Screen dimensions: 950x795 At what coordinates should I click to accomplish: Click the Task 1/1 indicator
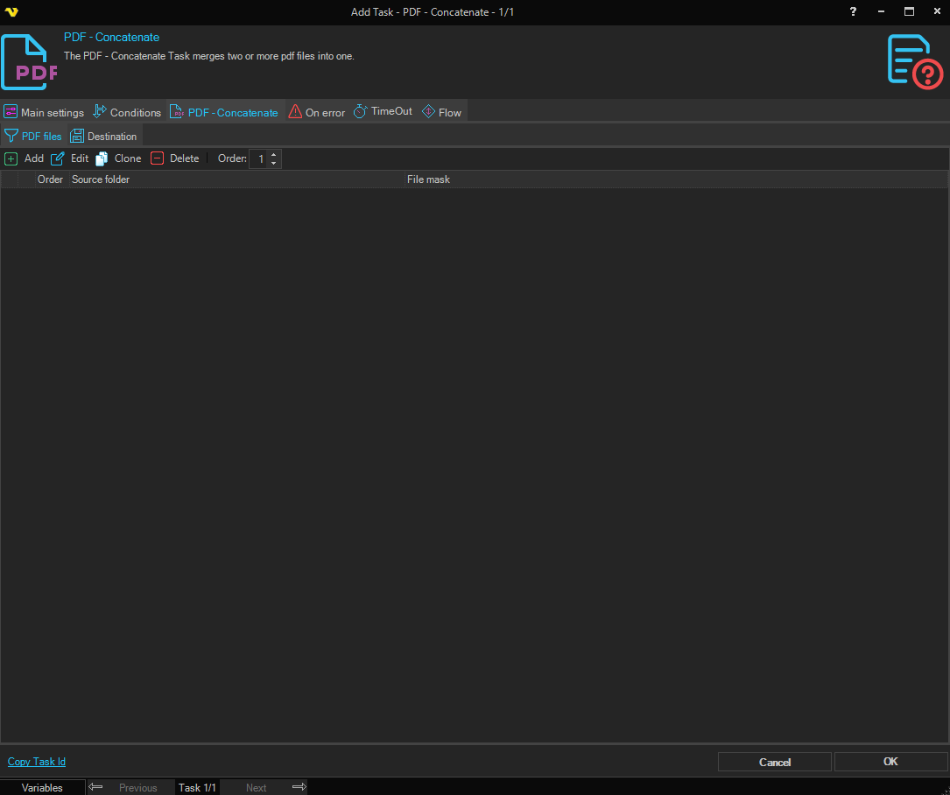pyautogui.click(x=197, y=787)
